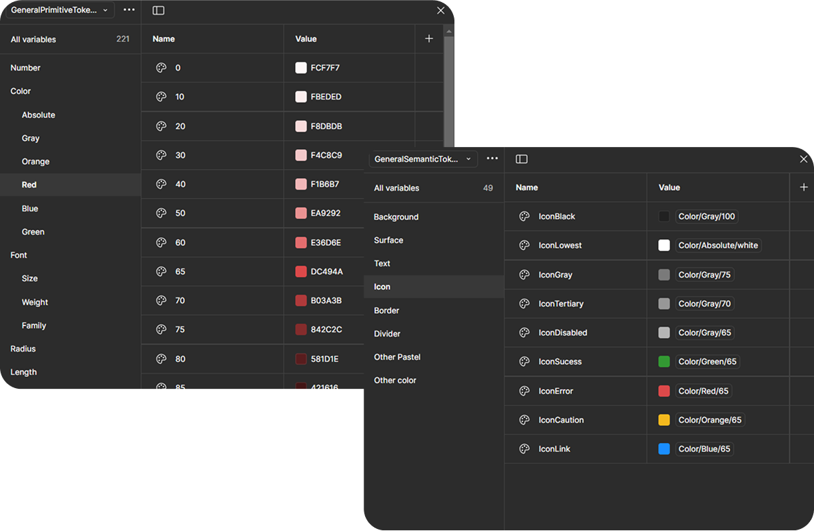Click the vertical scrollbar in the primitive tokens panel
Screen dimensions: 814x531
(449, 89)
